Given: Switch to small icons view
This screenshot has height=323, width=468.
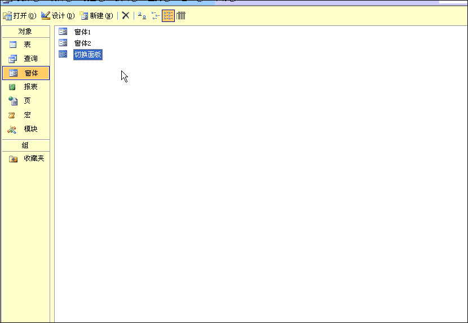Looking at the screenshot, I should tap(155, 16).
